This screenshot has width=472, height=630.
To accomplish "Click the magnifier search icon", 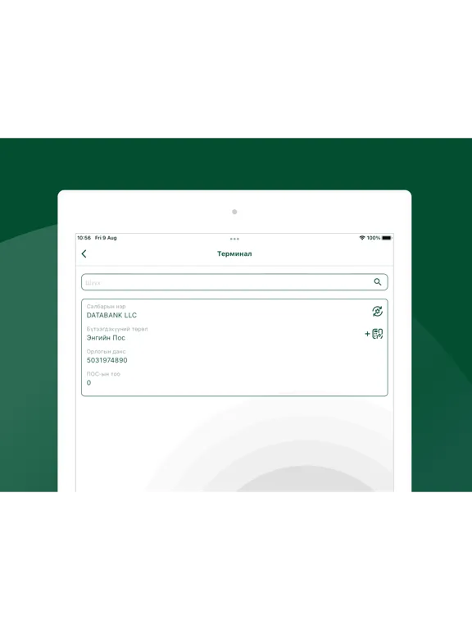I will tap(378, 282).
